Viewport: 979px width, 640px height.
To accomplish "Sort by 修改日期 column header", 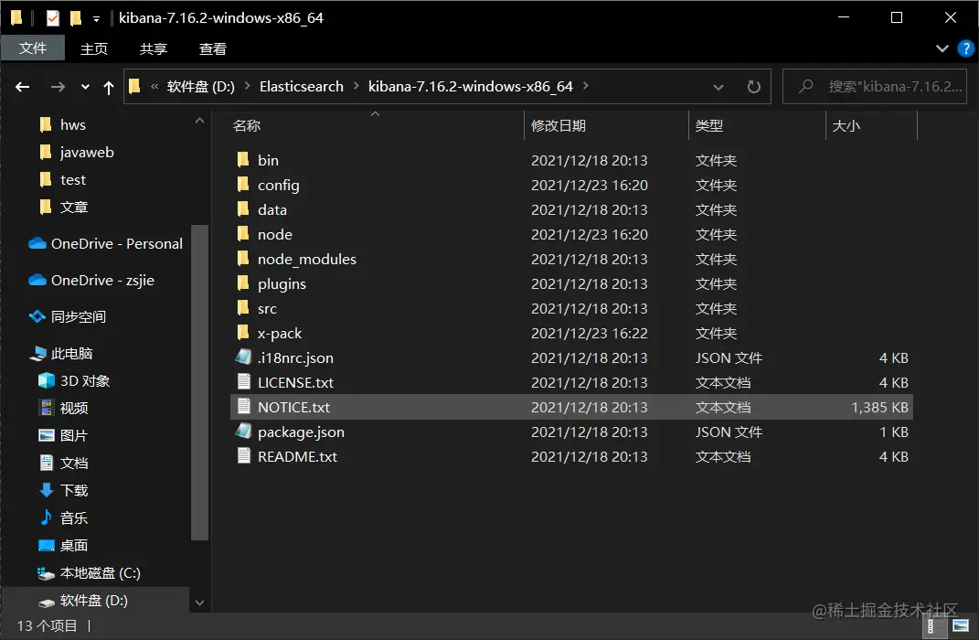I will (x=559, y=125).
